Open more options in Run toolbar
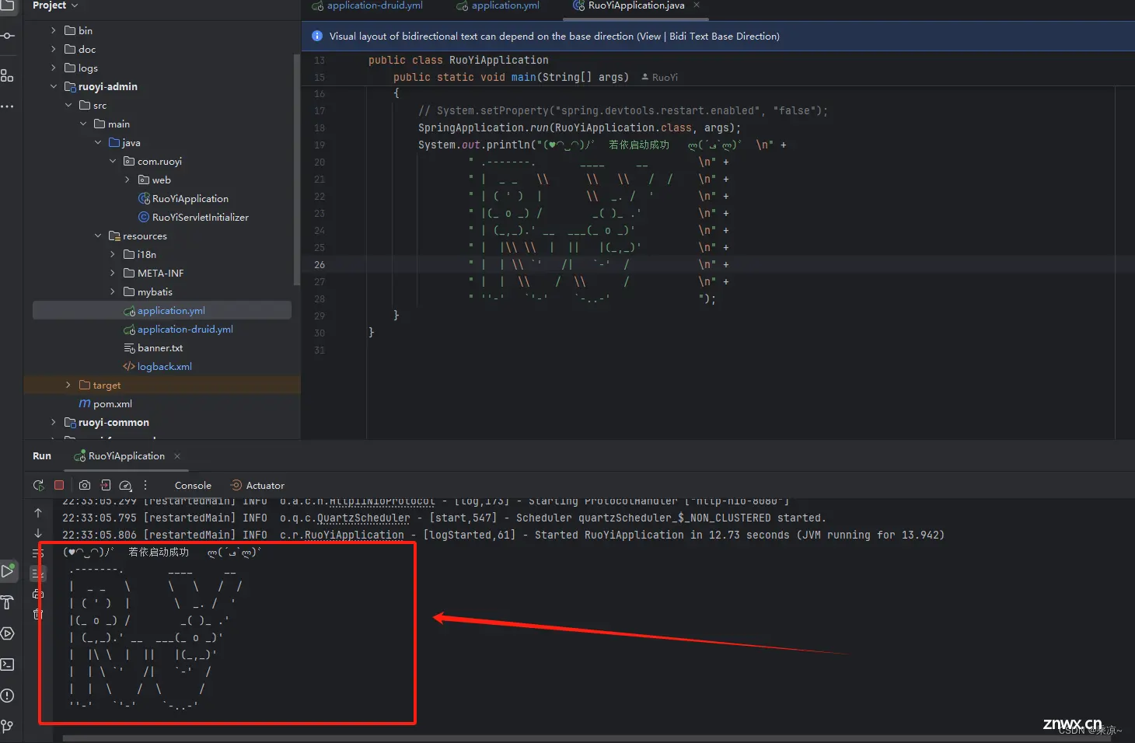This screenshot has height=743, width=1135. [145, 485]
